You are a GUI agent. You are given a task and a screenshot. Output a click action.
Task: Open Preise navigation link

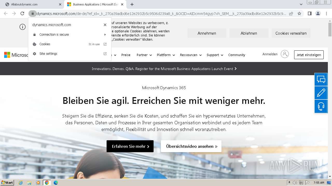click(126, 55)
